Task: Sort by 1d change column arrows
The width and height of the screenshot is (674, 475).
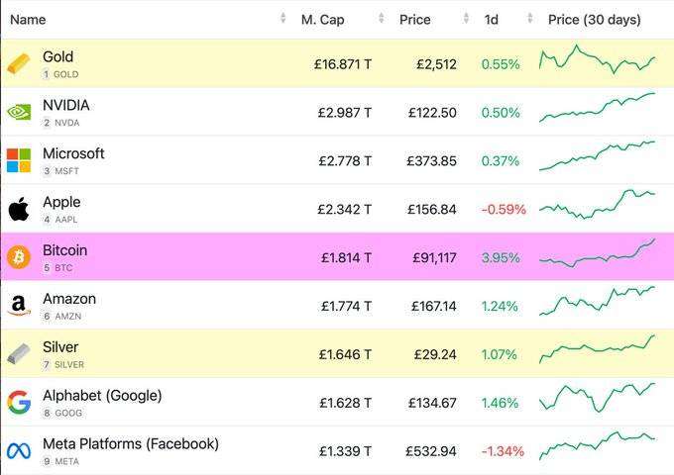Action: (529, 20)
